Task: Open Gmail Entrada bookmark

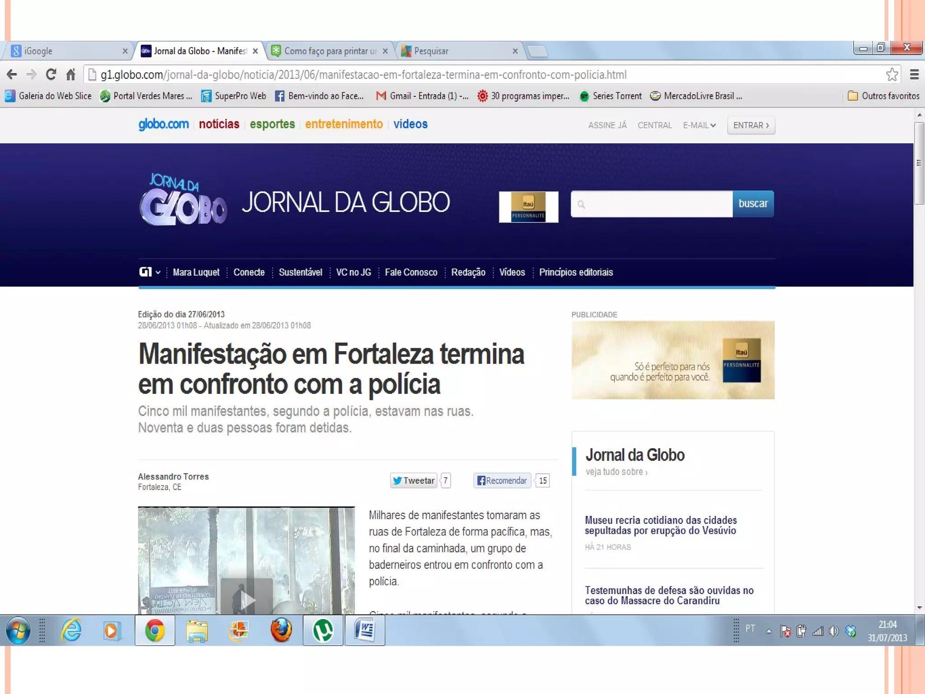Action: [422, 96]
